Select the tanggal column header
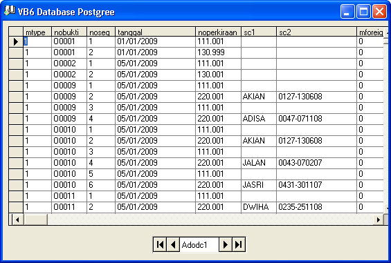This screenshot has height=263, width=391. coord(155,32)
